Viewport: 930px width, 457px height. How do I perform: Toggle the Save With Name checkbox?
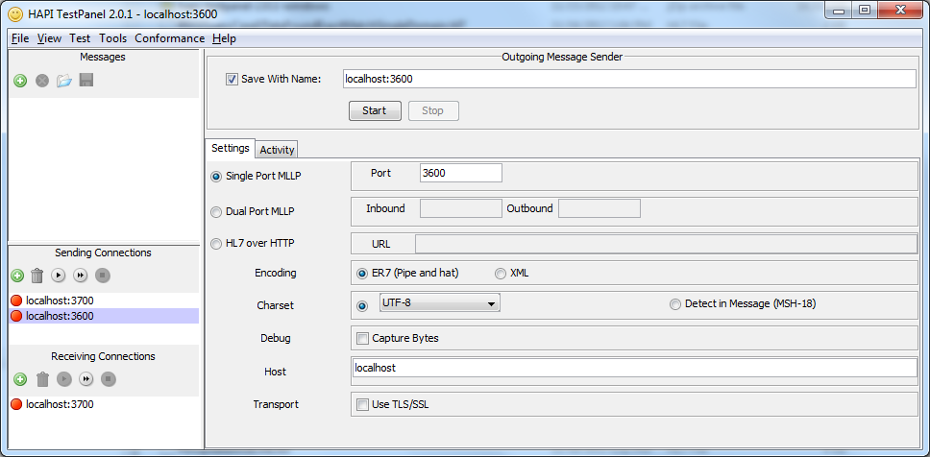[232, 79]
